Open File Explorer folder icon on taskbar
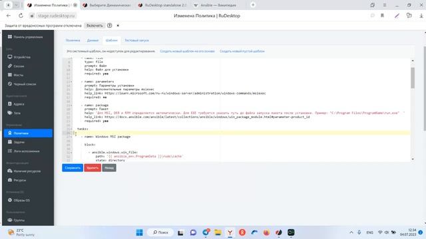Image resolution: width=426 pixels, height=239 pixels. pyautogui.click(x=218, y=232)
